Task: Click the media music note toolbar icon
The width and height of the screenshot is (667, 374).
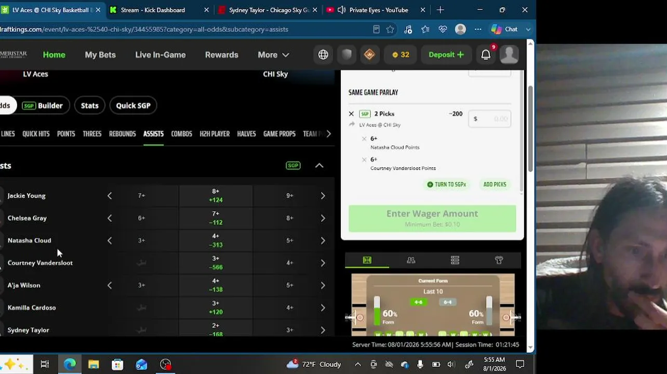Action: coord(408,29)
